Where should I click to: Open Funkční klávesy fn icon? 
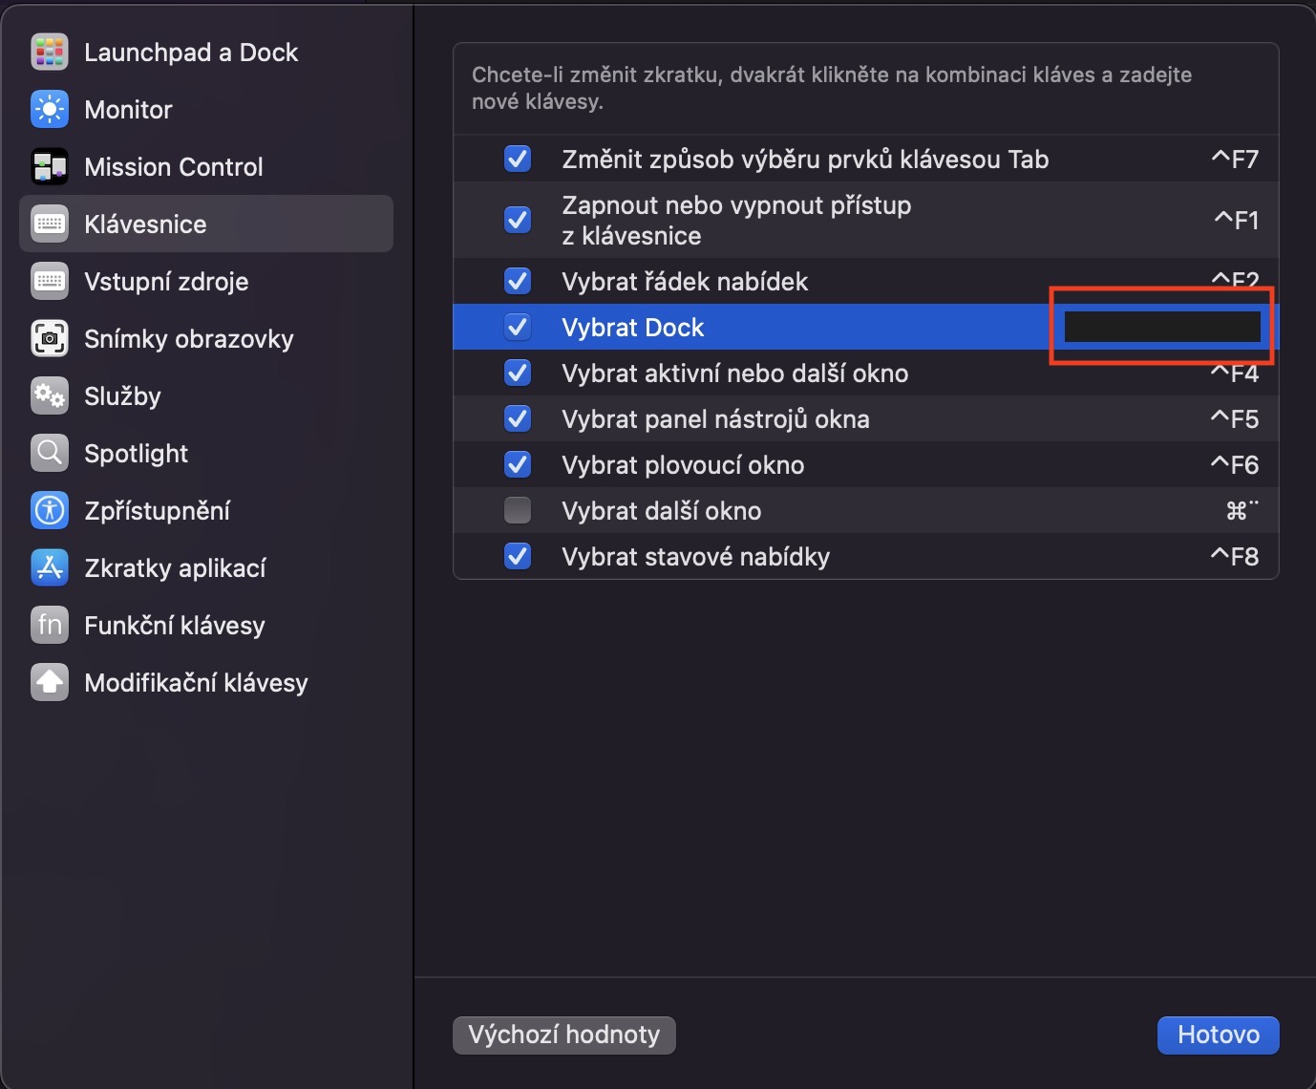pos(50,626)
